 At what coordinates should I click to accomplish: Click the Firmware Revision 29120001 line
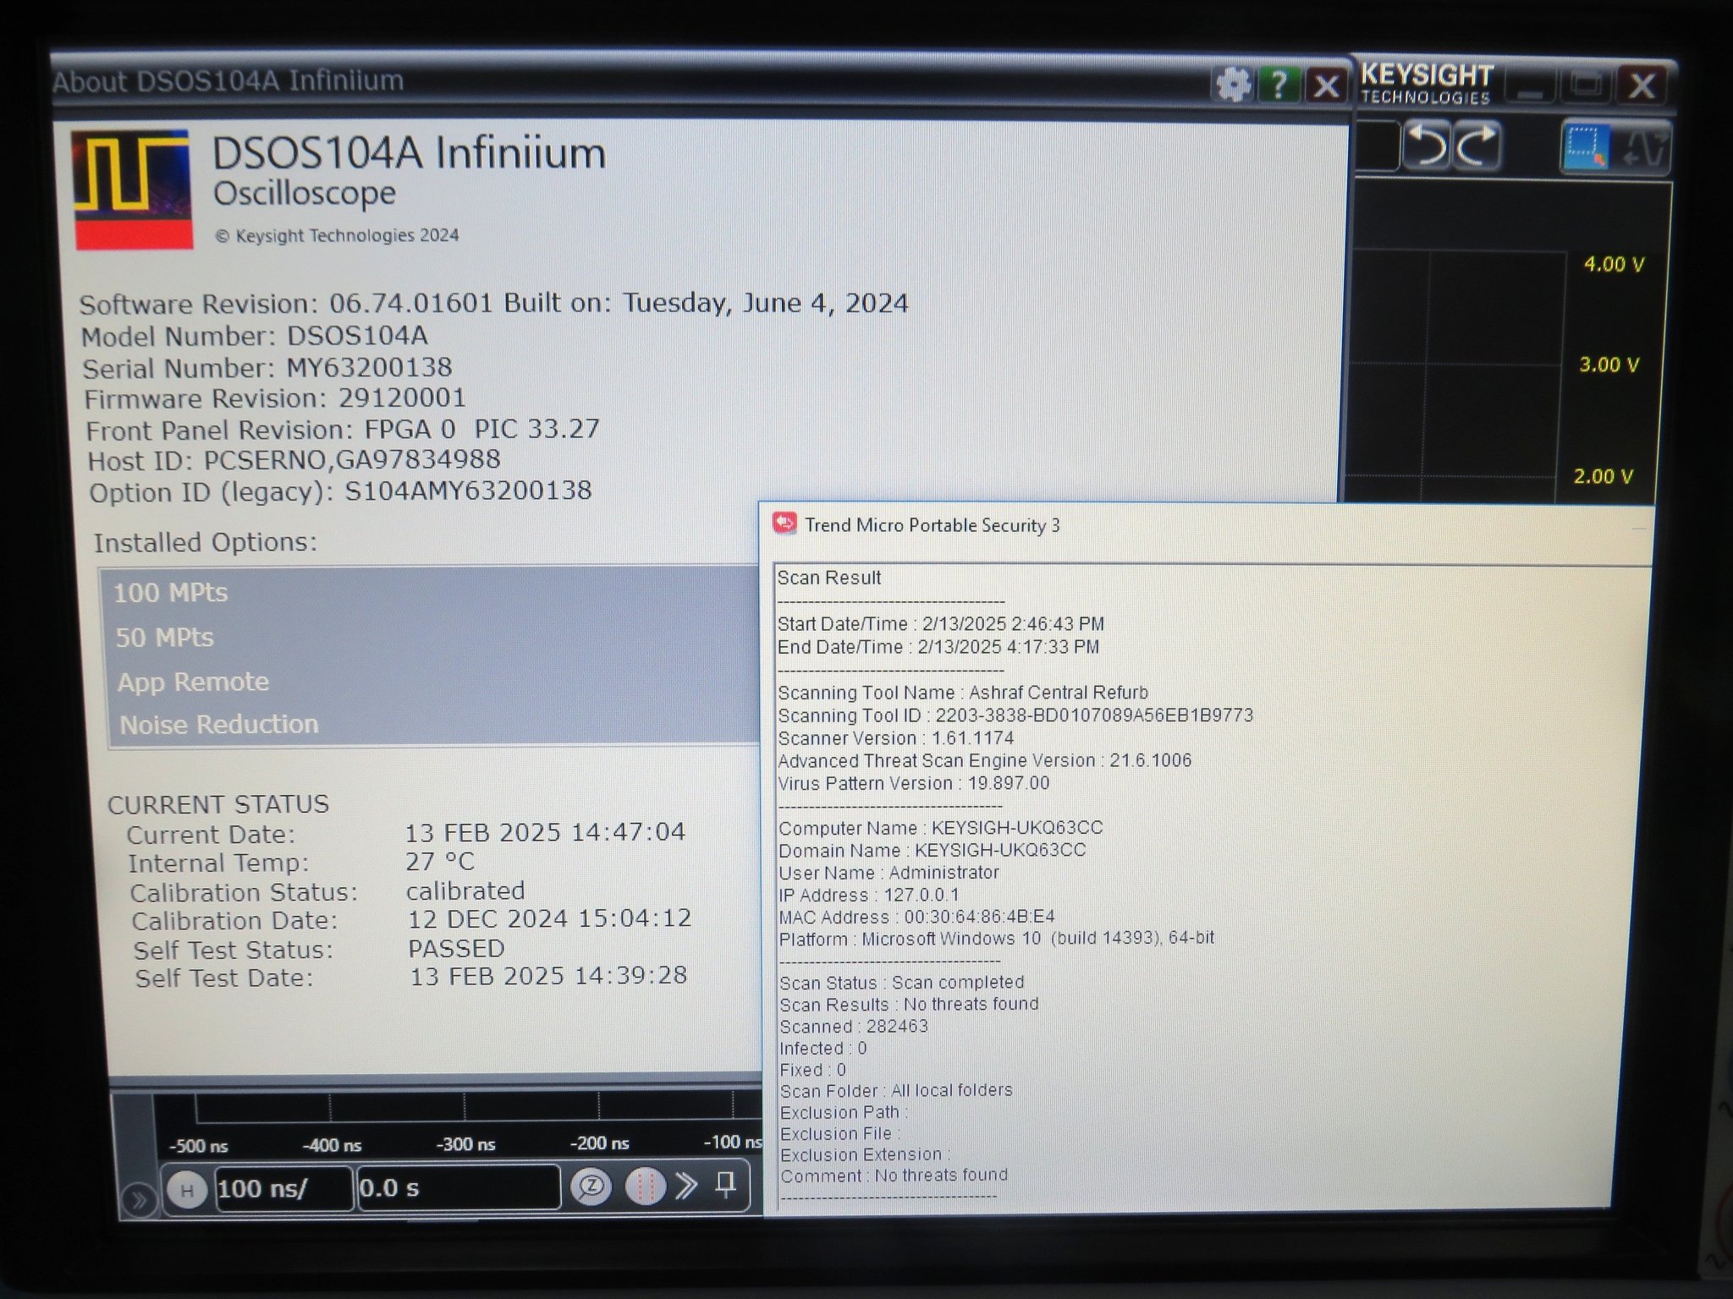pyautogui.click(x=275, y=398)
